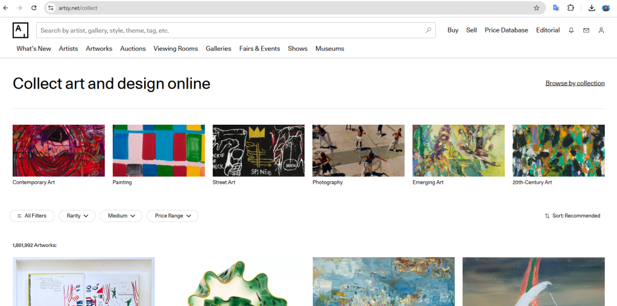
Task: Open the notifications bell icon
Action: pos(571,30)
